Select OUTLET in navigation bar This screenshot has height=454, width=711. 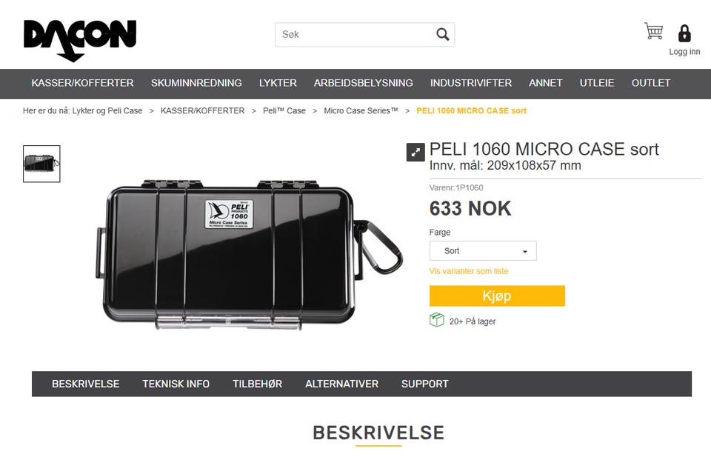651,83
